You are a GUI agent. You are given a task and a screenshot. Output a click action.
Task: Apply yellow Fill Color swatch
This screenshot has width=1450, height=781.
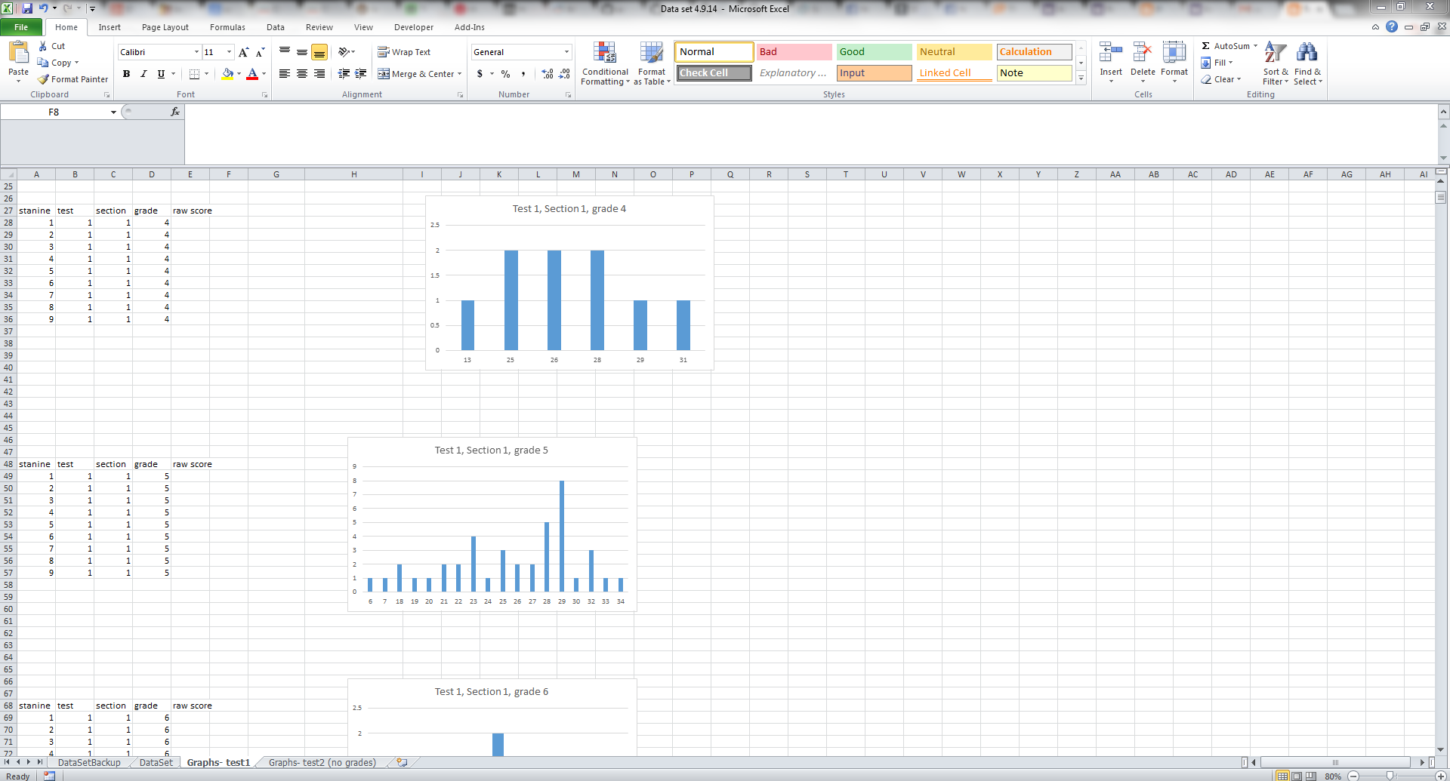(227, 74)
